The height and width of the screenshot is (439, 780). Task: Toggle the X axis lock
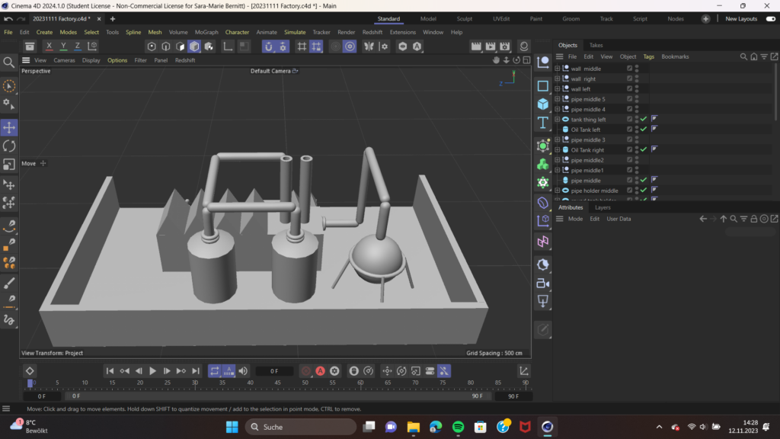click(50, 46)
